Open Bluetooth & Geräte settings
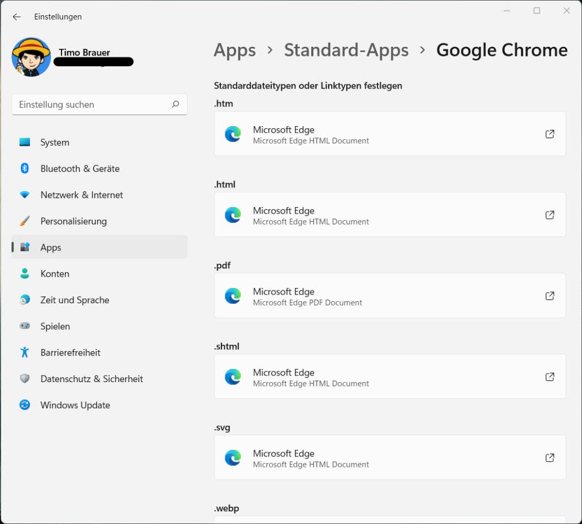 (80, 169)
